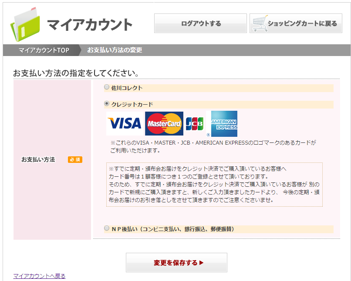Click the お支払い方法の変更 breadcrumb
351x281 pixels.
[x=115, y=50]
